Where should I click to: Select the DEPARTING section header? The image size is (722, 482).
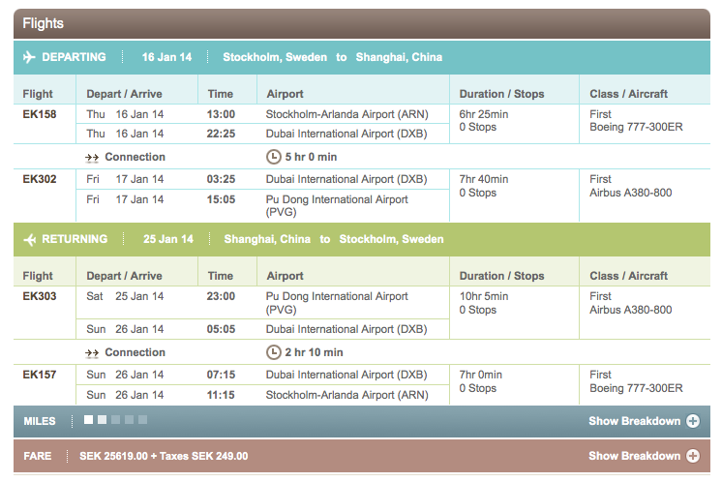pyautogui.click(x=74, y=57)
